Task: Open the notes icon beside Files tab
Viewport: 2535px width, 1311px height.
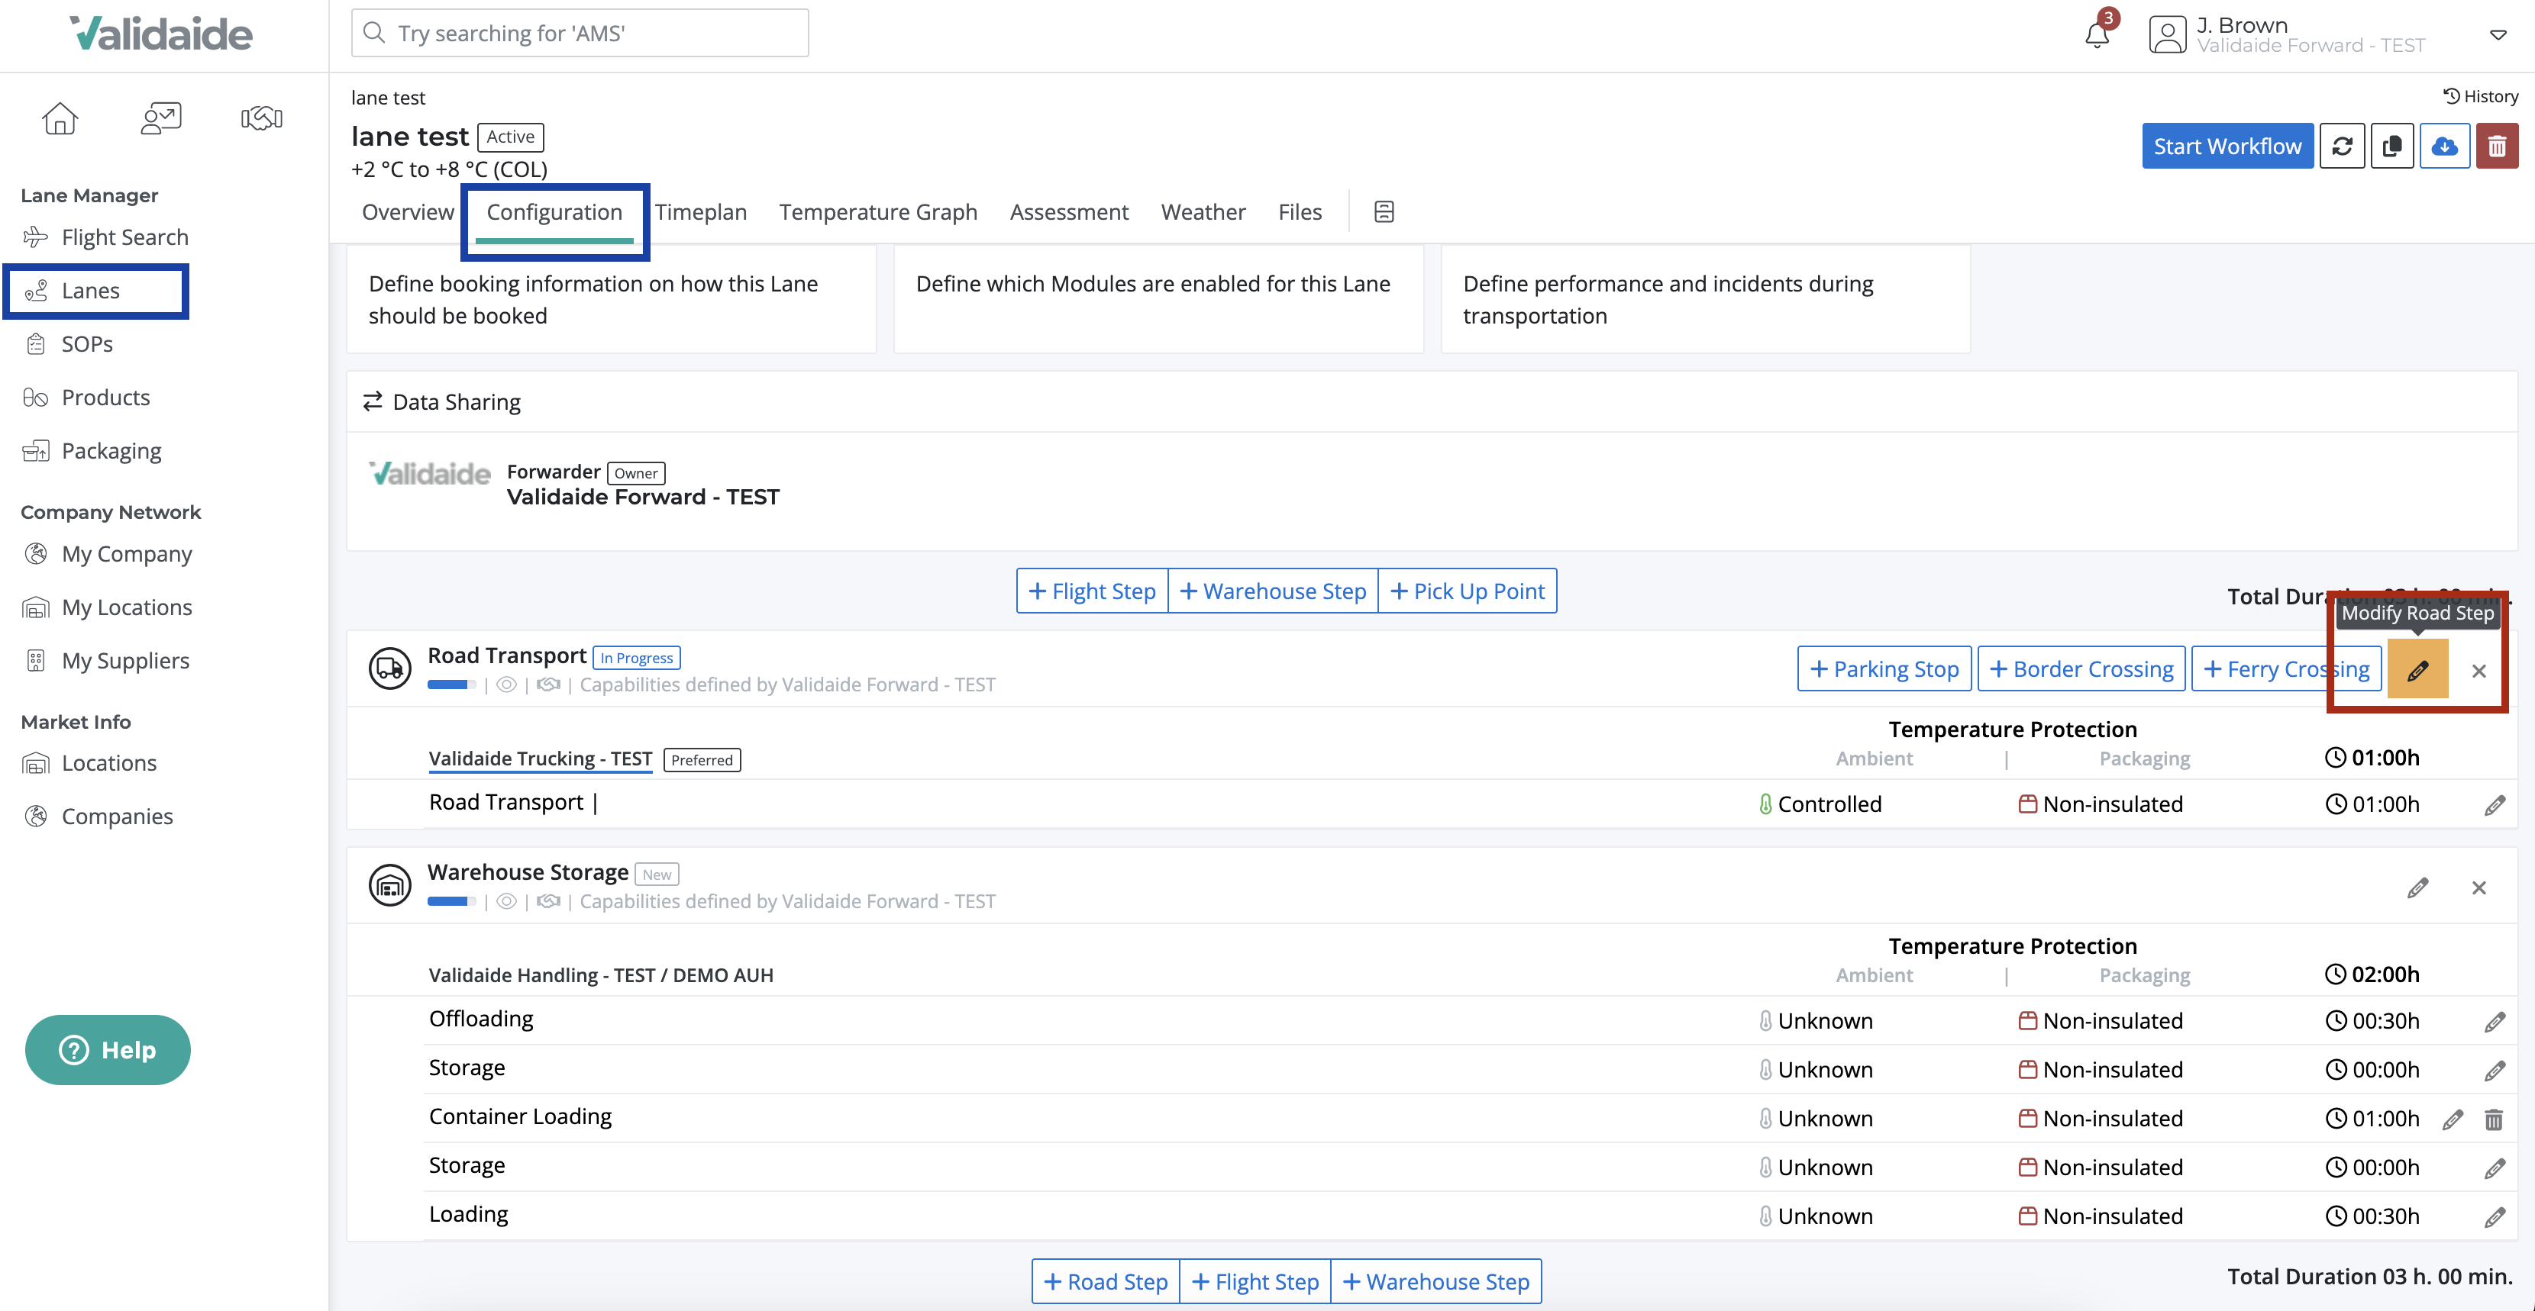Action: coord(1384,212)
